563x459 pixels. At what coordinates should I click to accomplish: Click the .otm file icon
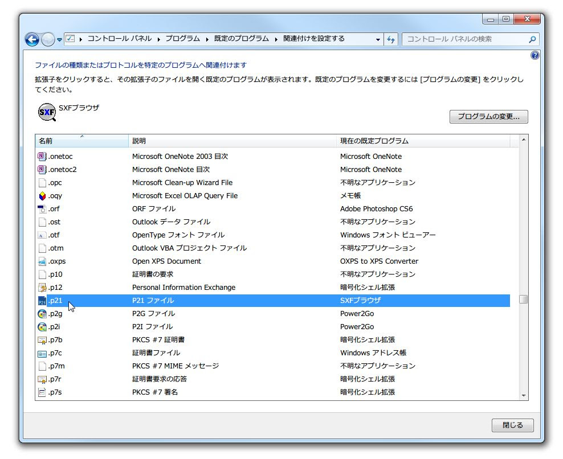[x=42, y=248]
